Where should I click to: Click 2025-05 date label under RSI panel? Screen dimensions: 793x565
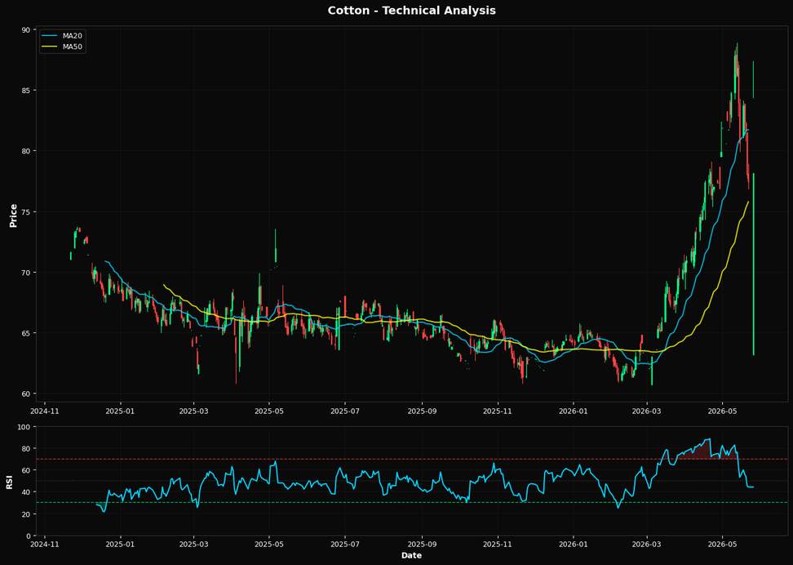269,545
